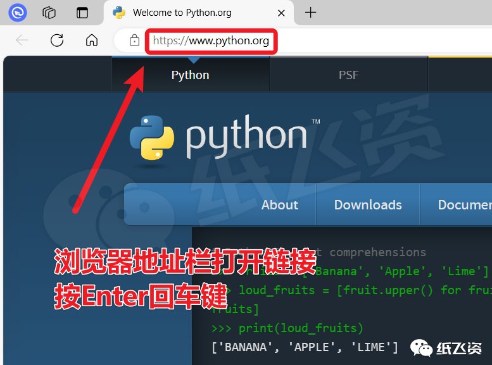Click the Python favicon in the tab

coord(119,13)
